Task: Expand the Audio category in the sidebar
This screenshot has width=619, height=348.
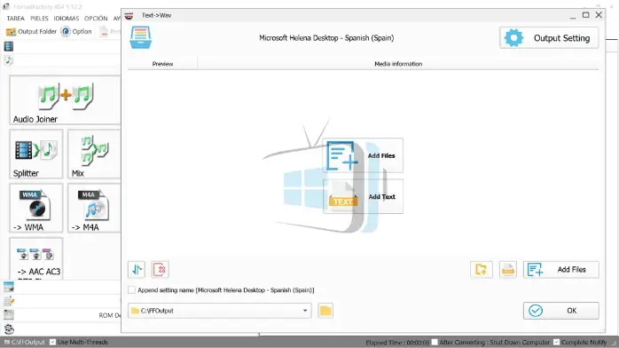Action: (x=8, y=60)
